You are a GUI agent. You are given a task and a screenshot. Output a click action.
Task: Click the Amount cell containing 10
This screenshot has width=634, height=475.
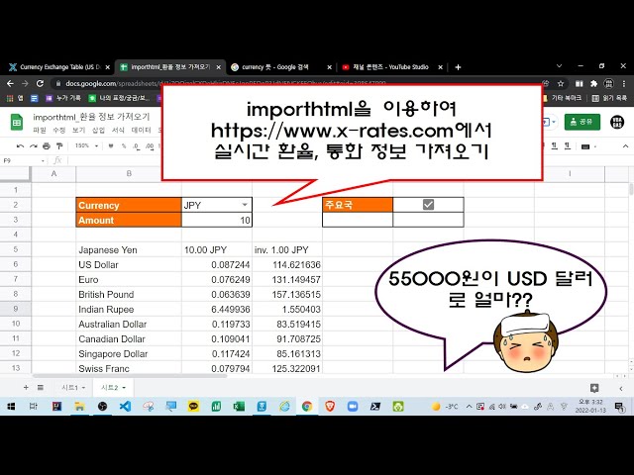point(217,220)
